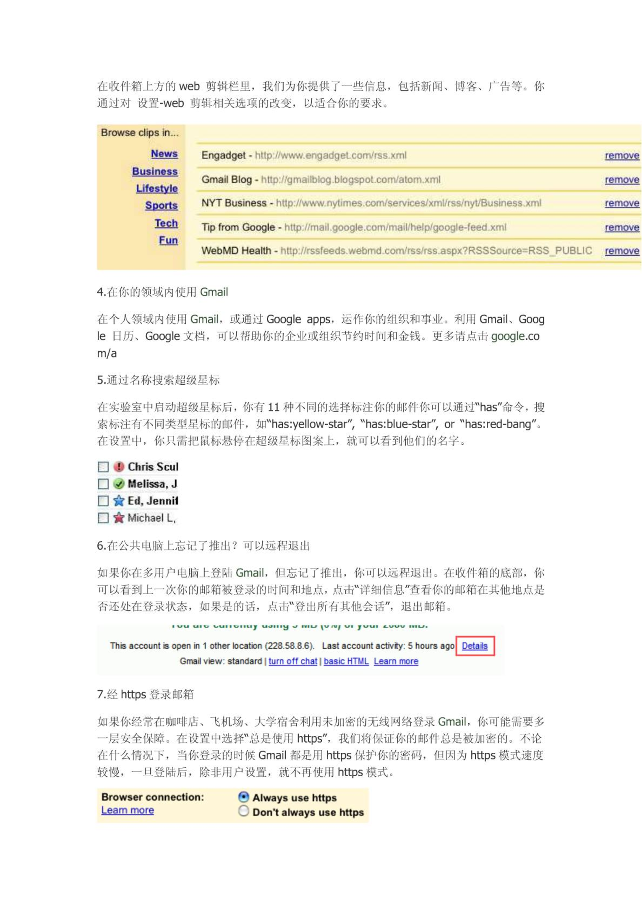642x908 pixels.
Task: Click the NYT Business feed URL text
Action: (x=409, y=203)
